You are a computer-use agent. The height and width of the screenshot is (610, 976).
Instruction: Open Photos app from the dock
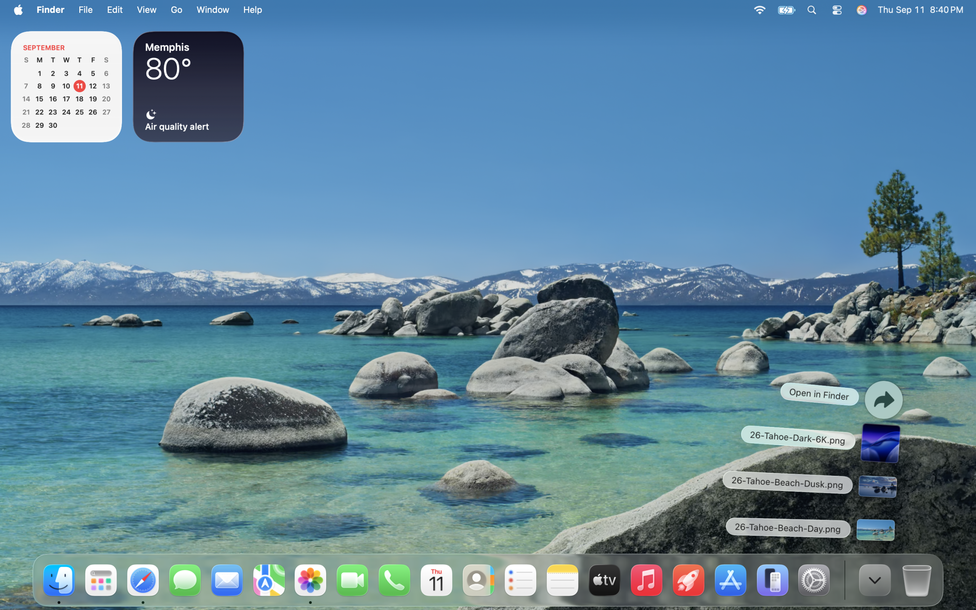click(310, 580)
